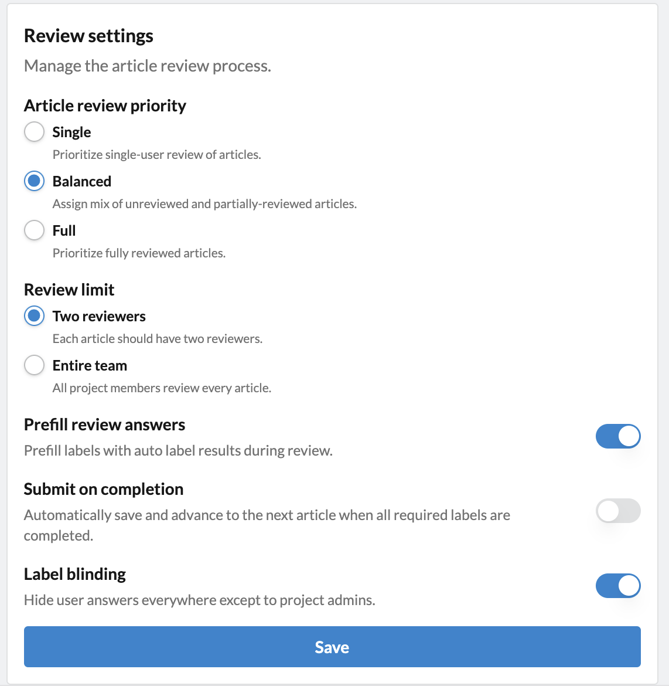Turn off the Label blinding switch
Viewport: 669px width, 686px height.
[x=618, y=585]
